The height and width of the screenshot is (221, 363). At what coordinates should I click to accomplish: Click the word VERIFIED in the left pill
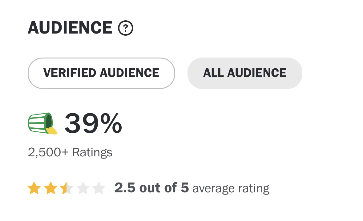(70, 73)
